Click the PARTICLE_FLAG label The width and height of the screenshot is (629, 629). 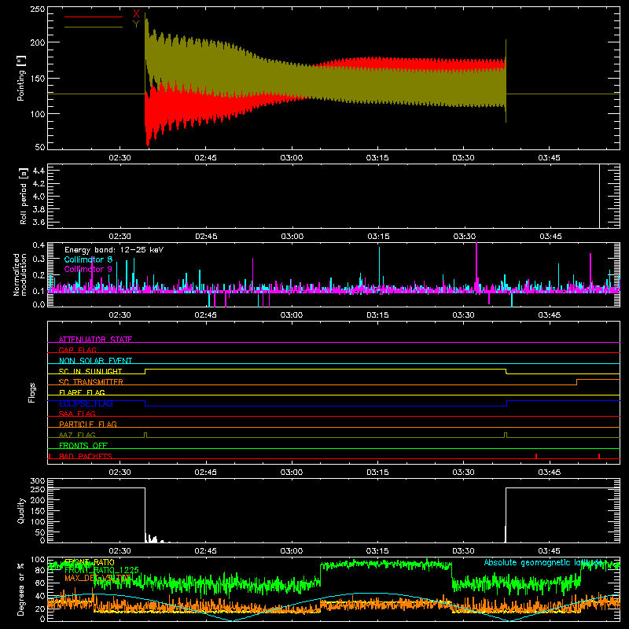tap(88, 424)
